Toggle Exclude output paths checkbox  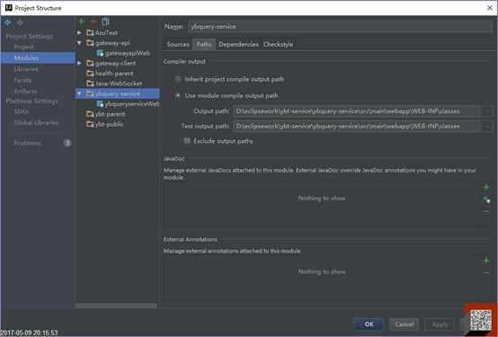pos(187,141)
